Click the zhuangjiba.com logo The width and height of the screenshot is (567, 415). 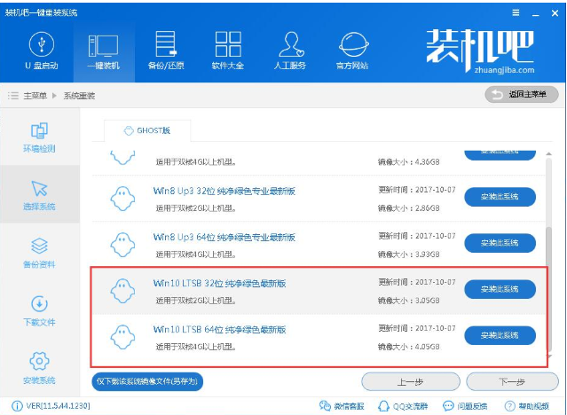coord(481,51)
